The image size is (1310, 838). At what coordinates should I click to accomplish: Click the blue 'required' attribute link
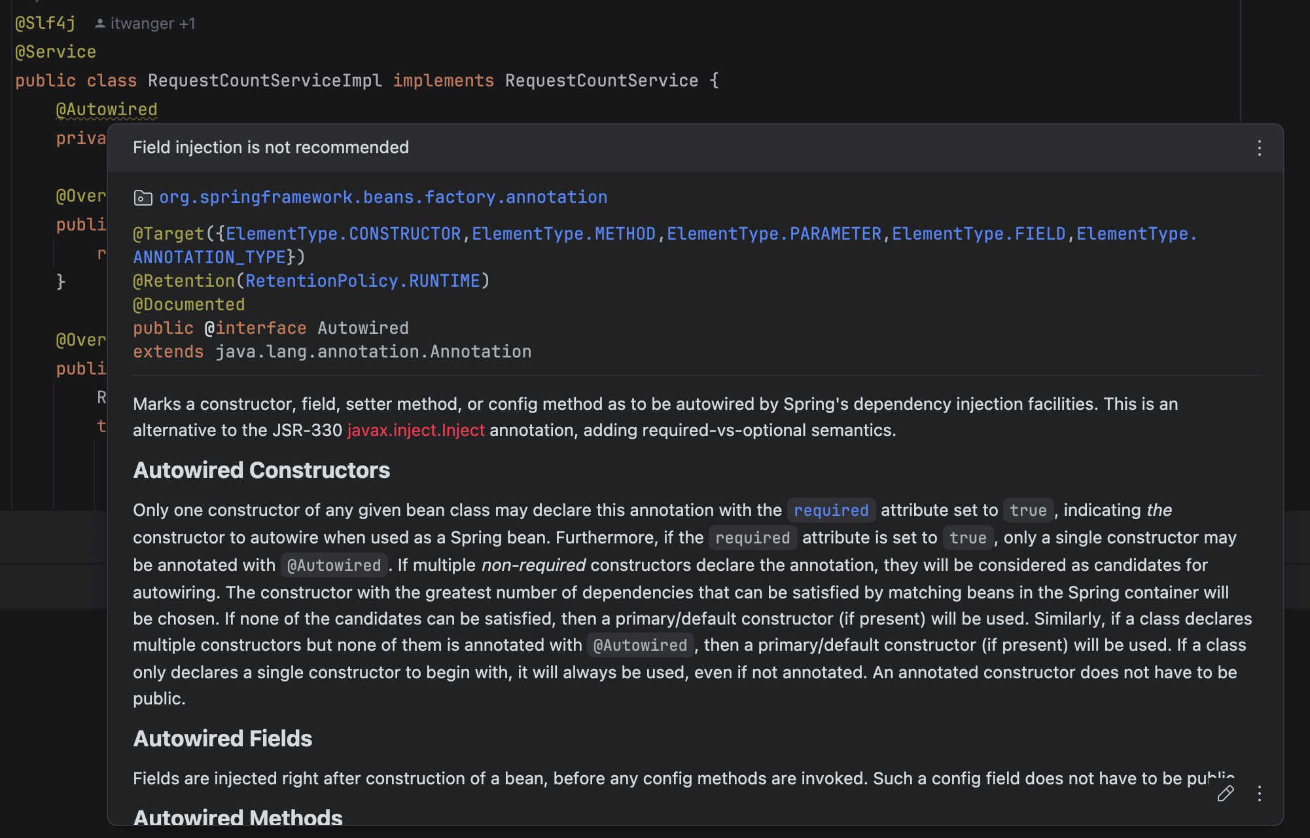830,511
